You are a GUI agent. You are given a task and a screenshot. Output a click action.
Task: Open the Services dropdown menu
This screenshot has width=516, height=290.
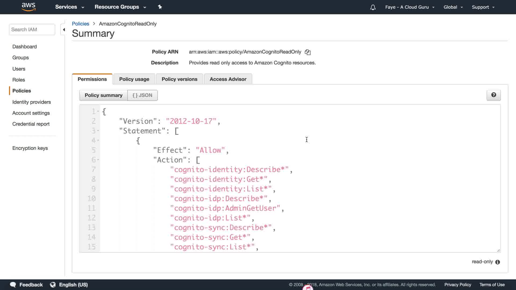[x=69, y=7]
